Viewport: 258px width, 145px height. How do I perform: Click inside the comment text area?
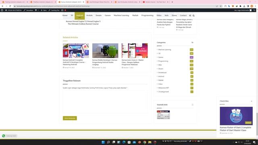(x=105, y=101)
